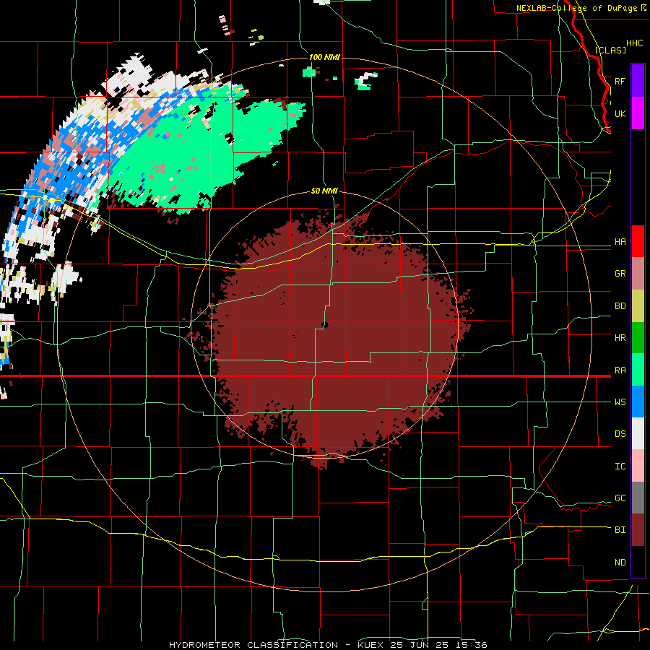
Task: Click the GC gray legend swatch
Action: click(638, 498)
